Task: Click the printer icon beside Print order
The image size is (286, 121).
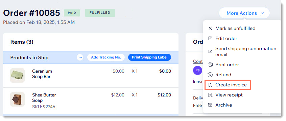Action: tap(210, 65)
